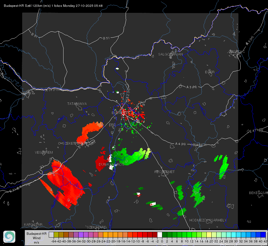Click the TATABANYA city label
Viewport: 268px width, 246px height.
(x=77, y=104)
